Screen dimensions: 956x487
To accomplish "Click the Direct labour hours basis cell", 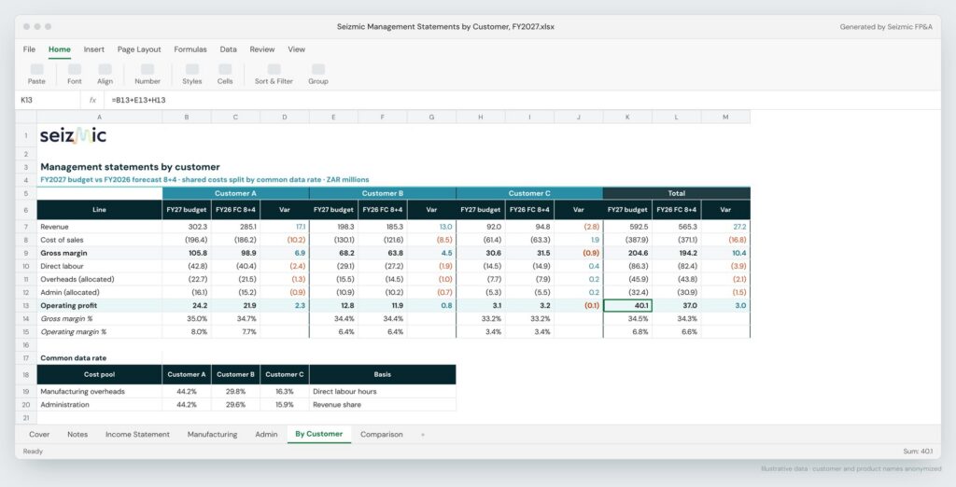I will coord(382,391).
